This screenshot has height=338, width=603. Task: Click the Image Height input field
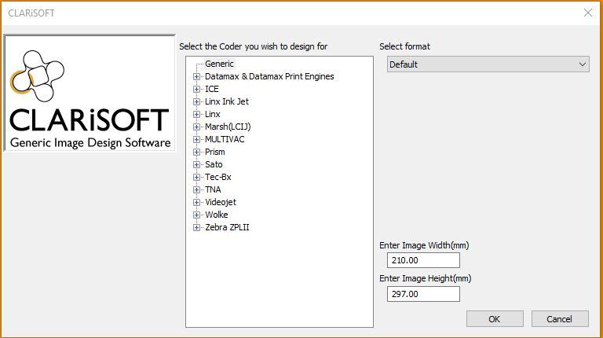click(423, 293)
